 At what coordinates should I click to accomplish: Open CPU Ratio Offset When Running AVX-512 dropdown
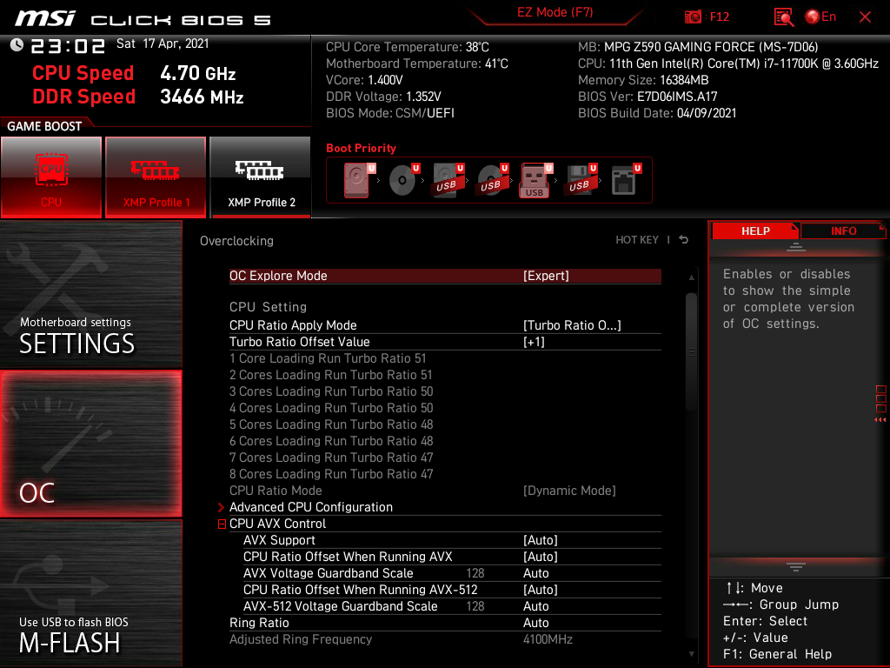click(452, 589)
